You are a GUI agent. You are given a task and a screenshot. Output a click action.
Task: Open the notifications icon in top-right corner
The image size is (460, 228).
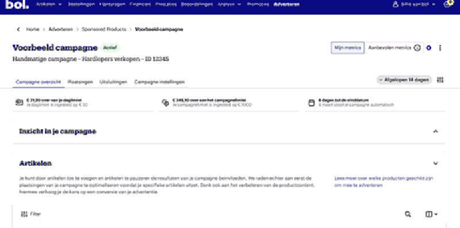click(448, 4)
